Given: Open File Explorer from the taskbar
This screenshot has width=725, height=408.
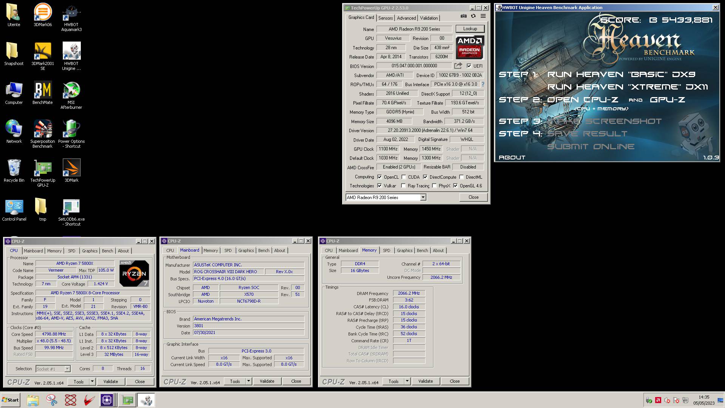Looking at the screenshot, I should (33, 400).
